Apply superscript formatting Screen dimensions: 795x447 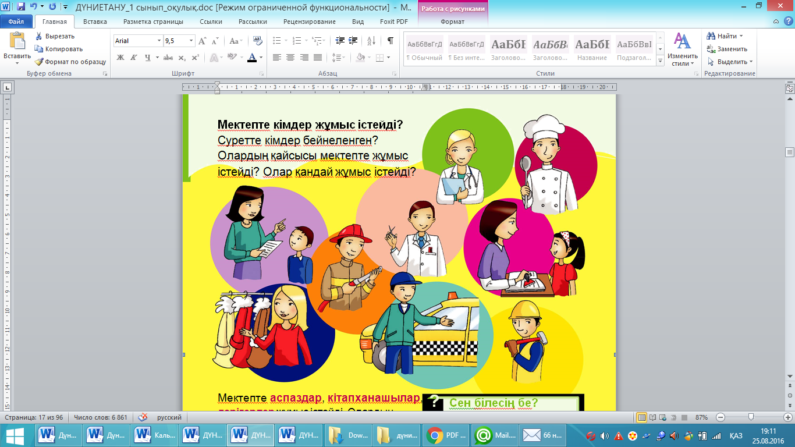195,58
